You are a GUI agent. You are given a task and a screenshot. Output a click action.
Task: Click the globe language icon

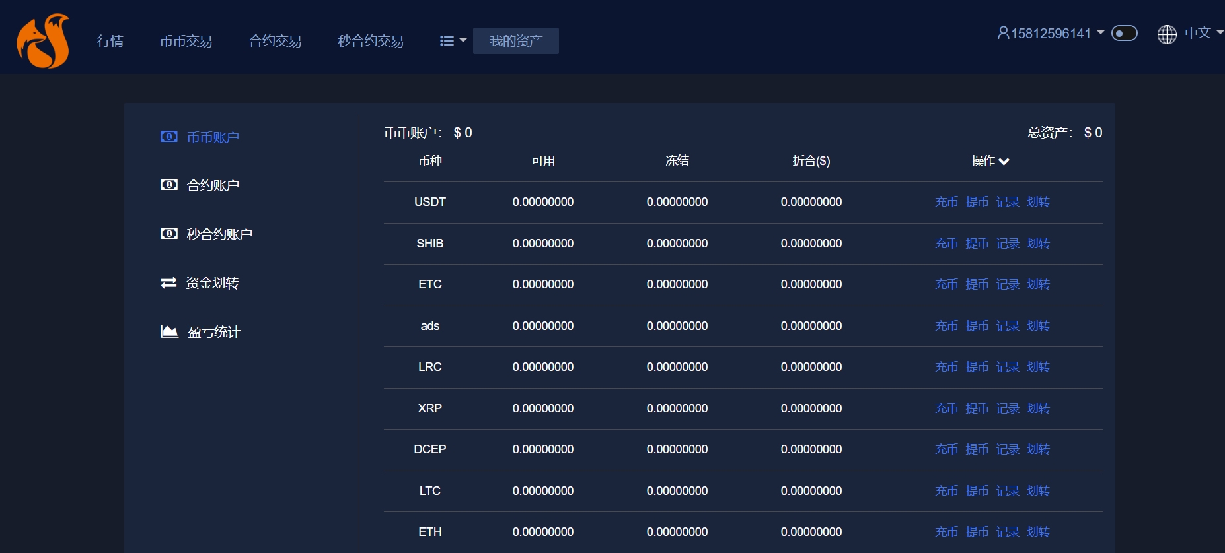pos(1167,34)
